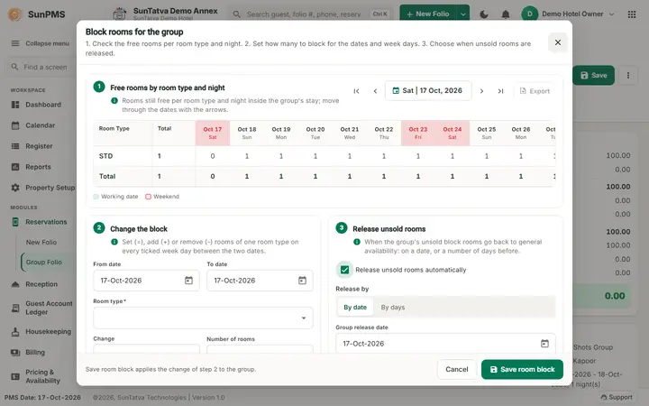The image size is (649, 406).
Task: Click the Group release date field
Action: 445,344
